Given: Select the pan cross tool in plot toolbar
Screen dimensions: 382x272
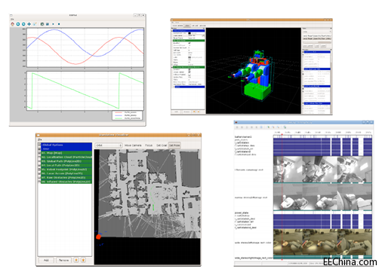Looking at the screenshot, I should 29,24.
